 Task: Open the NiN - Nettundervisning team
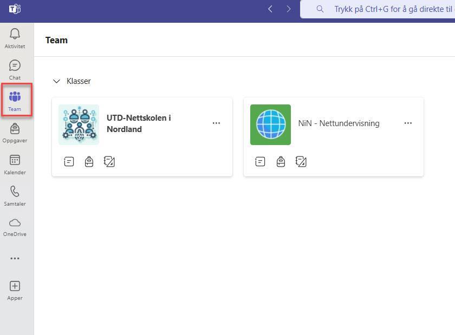[339, 123]
